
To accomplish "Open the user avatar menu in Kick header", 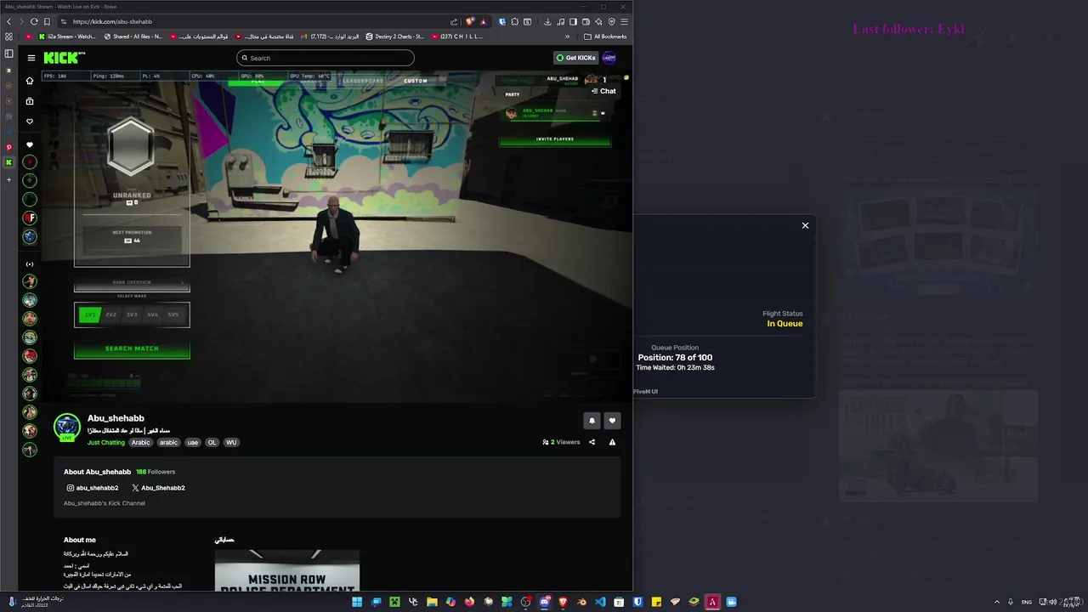I will (609, 58).
